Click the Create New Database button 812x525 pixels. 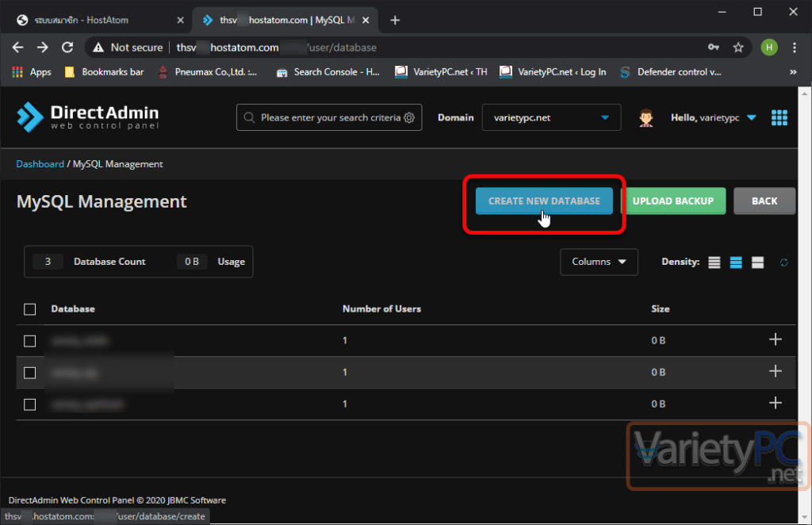[x=544, y=201]
